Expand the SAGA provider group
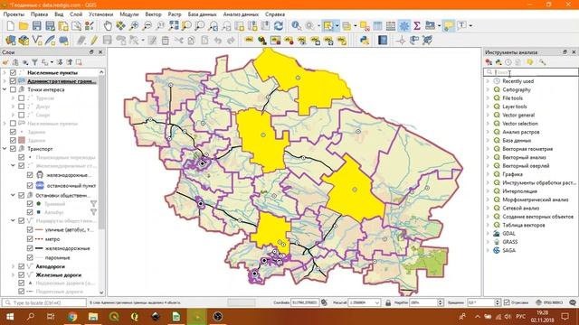The height and width of the screenshot is (325, 579). (488, 251)
